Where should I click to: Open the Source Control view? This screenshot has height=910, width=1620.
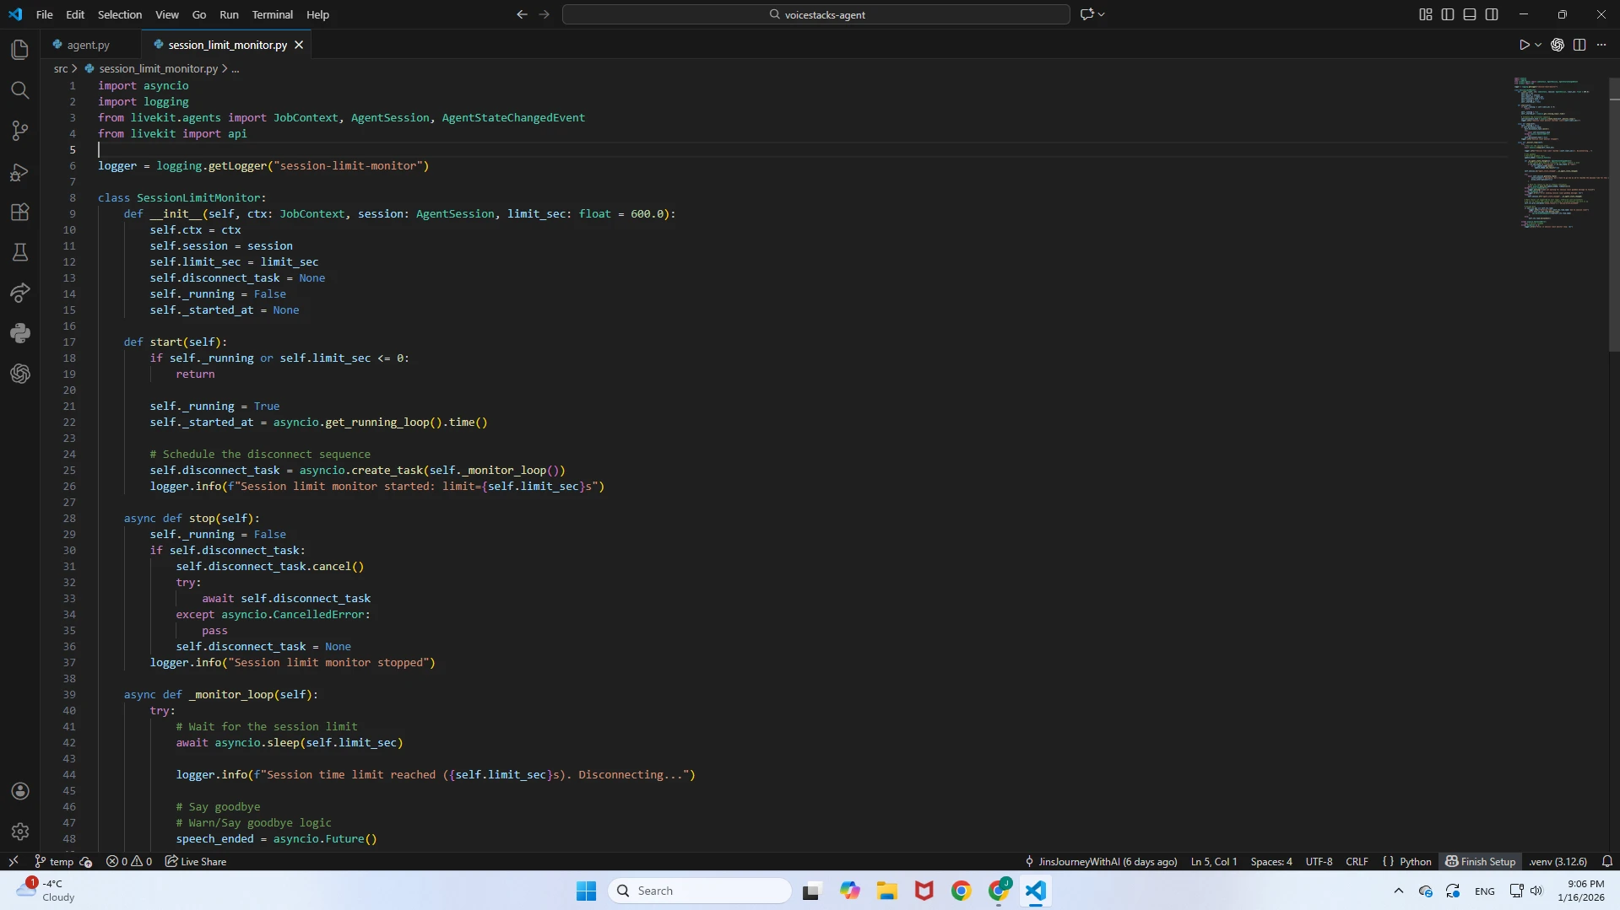point(20,131)
